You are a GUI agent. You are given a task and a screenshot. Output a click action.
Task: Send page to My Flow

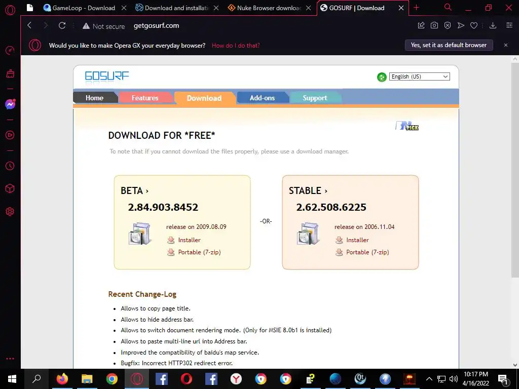tap(461, 25)
